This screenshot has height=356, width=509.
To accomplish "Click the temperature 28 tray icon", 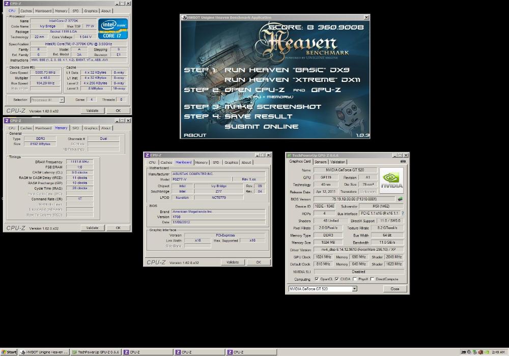I will [x=464, y=352].
